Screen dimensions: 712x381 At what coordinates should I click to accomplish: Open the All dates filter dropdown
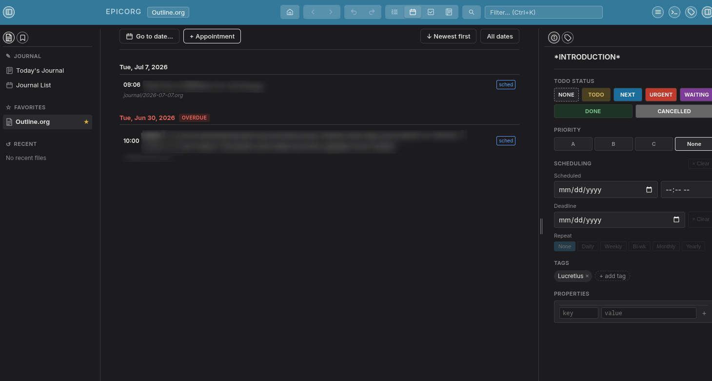pyautogui.click(x=500, y=36)
